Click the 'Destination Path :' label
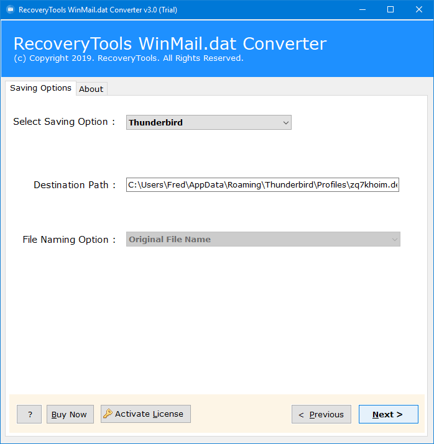434x444 pixels. (x=75, y=185)
